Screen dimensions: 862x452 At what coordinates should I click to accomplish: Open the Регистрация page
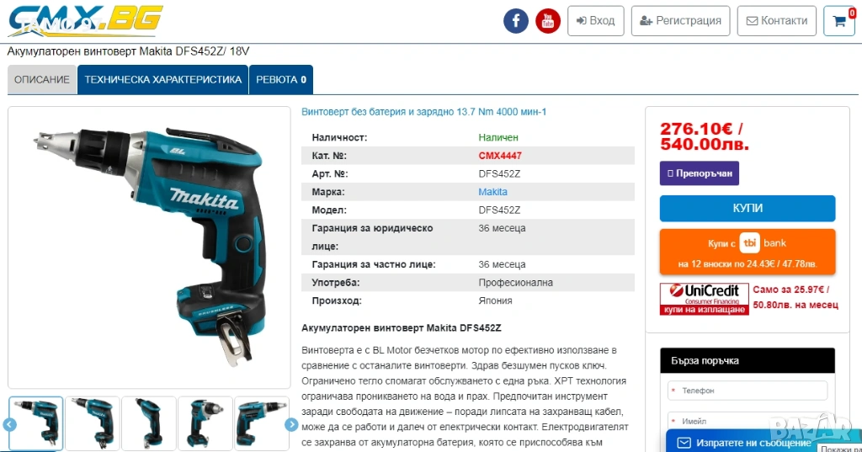680,21
